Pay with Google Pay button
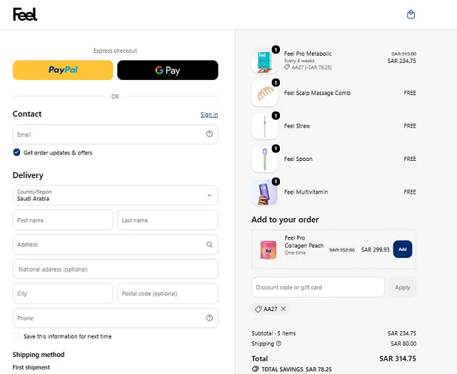The width and height of the screenshot is (457, 374). coord(168,70)
